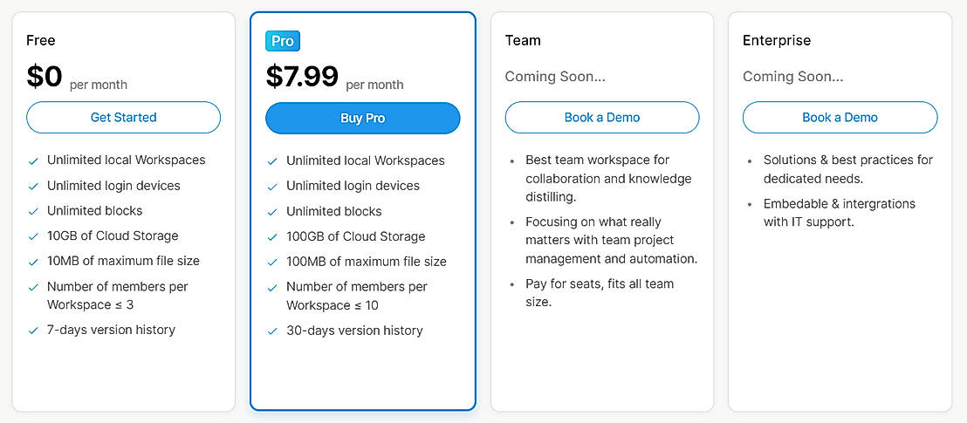
Task: Click Book a Demo under Team
Action: click(602, 118)
